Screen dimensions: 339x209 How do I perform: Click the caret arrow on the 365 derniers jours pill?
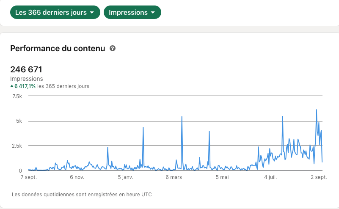tap(91, 12)
